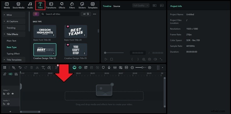
Task: Click the green AI Copilot face icon
Action: point(74,67)
